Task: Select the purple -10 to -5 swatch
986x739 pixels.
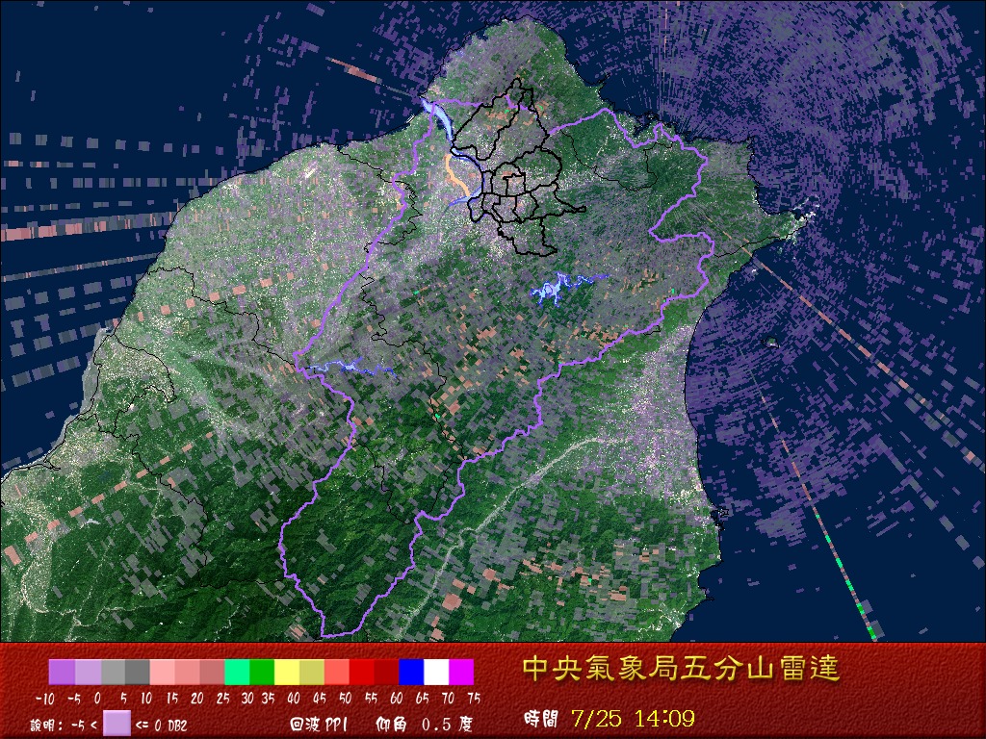Action: [62, 672]
